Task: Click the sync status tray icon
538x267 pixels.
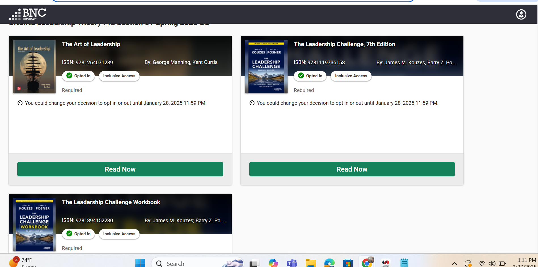Action: point(468,264)
